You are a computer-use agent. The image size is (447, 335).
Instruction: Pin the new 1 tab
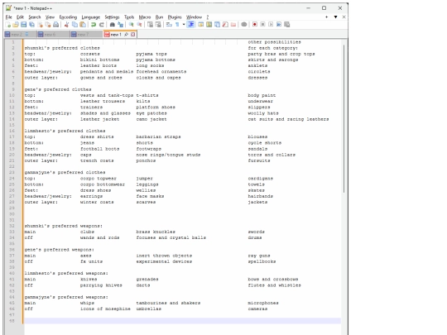(126, 35)
